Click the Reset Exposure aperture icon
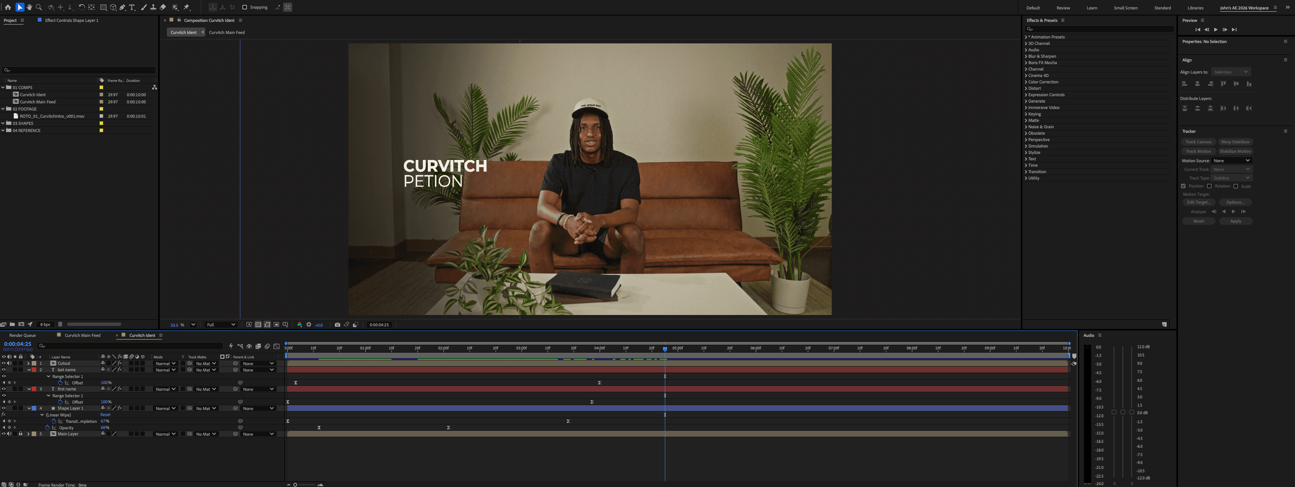1295x487 pixels. 309,325
